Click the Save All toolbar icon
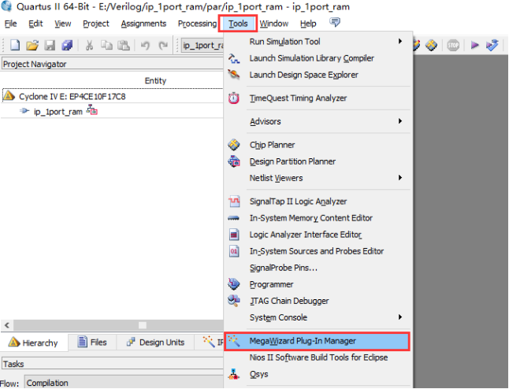The height and width of the screenshot is (389, 509). pyautogui.click(x=67, y=45)
